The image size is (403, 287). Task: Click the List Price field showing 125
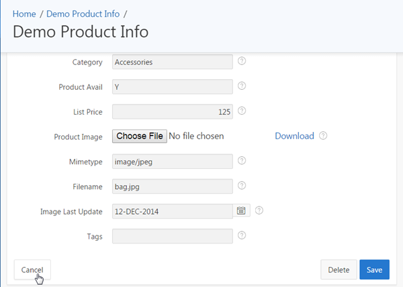coord(172,111)
